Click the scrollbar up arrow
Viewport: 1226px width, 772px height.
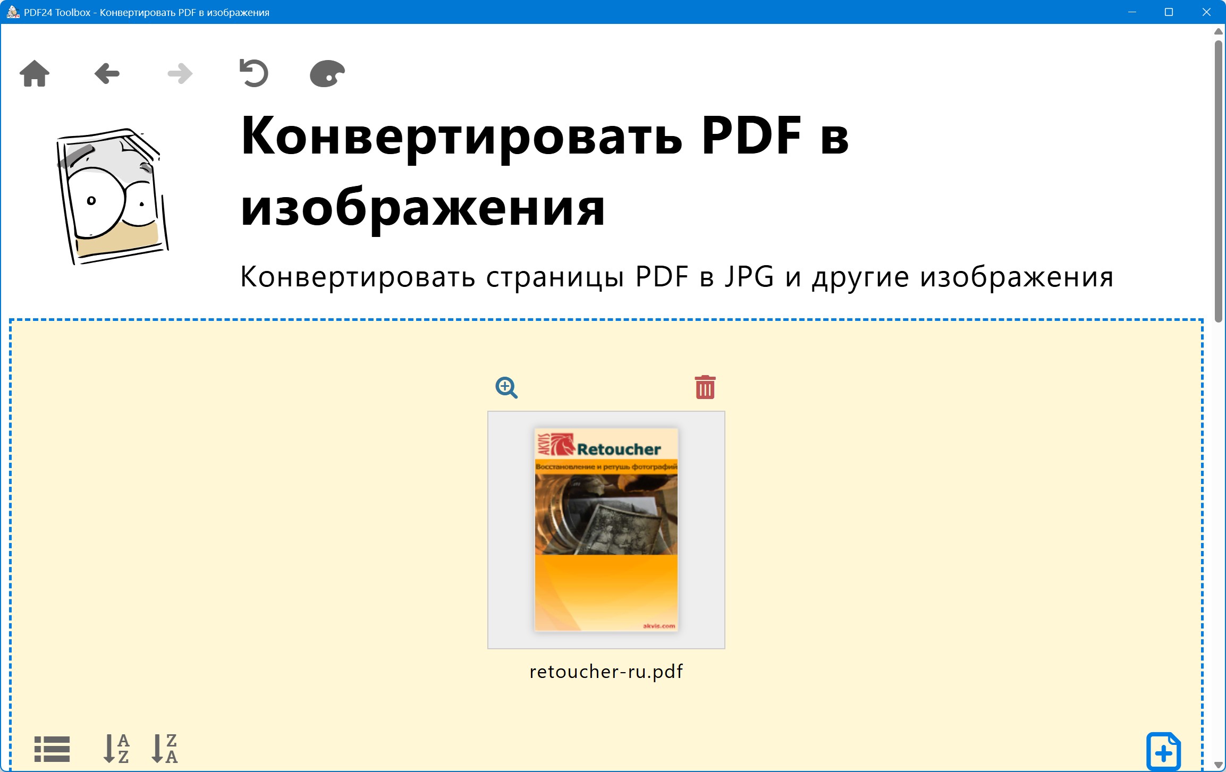coord(1219,31)
